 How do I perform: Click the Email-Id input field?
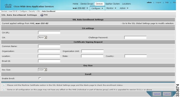49,61
